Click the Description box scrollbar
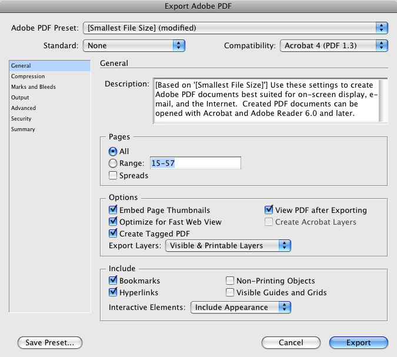 (383, 101)
